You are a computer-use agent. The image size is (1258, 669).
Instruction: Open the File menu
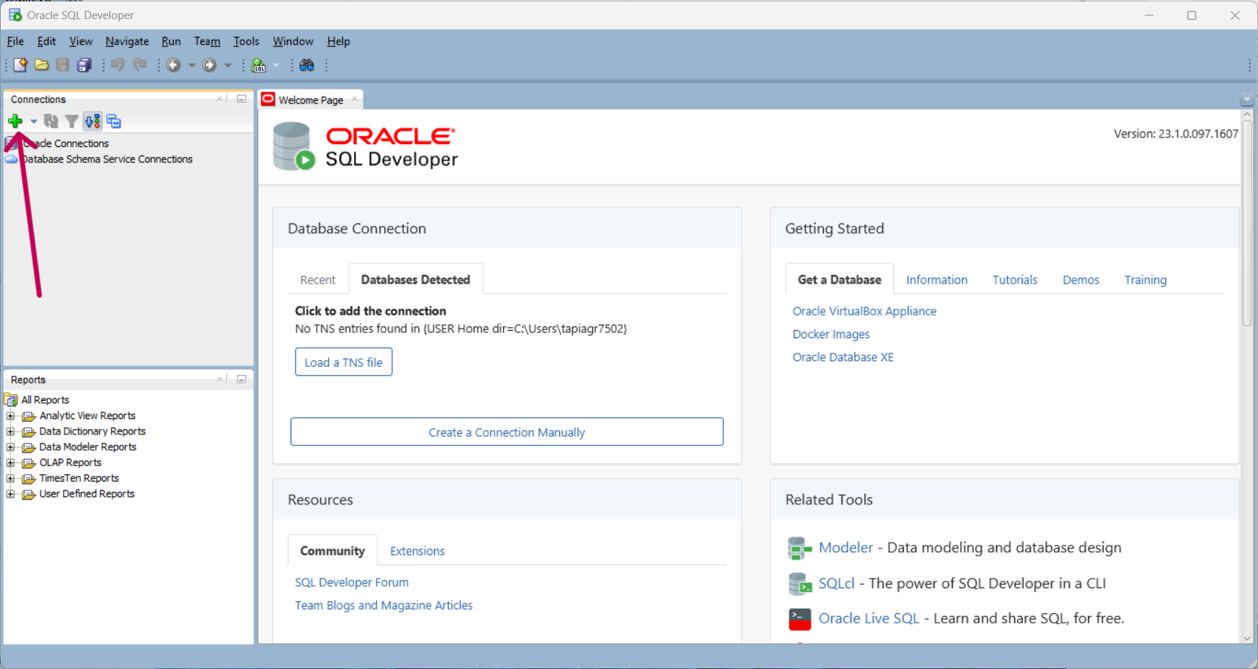point(15,41)
